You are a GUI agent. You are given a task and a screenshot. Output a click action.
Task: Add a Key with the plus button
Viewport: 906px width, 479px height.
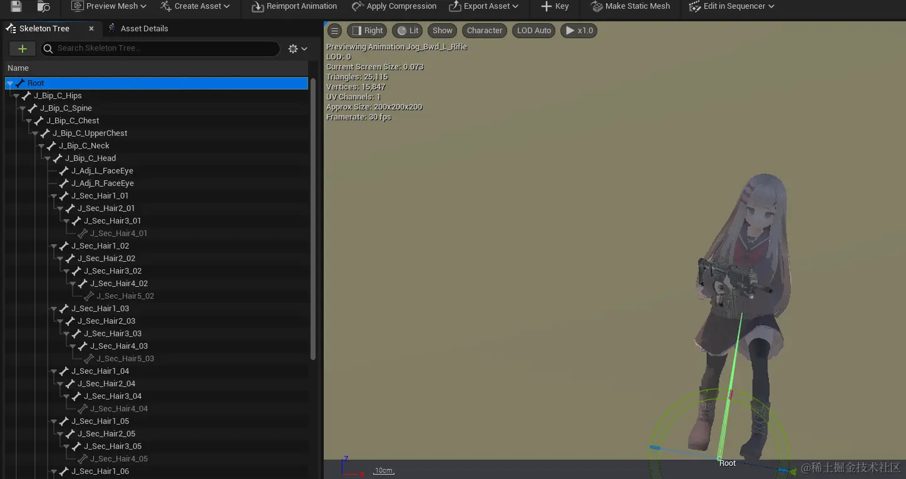coord(555,6)
